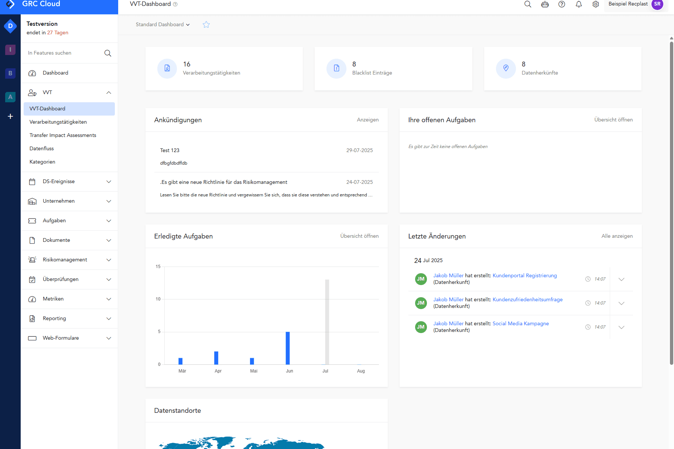Click the Blacklist Einträge card
Image resolution: width=674 pixels, height=449 pixels.
coord(393,69)
